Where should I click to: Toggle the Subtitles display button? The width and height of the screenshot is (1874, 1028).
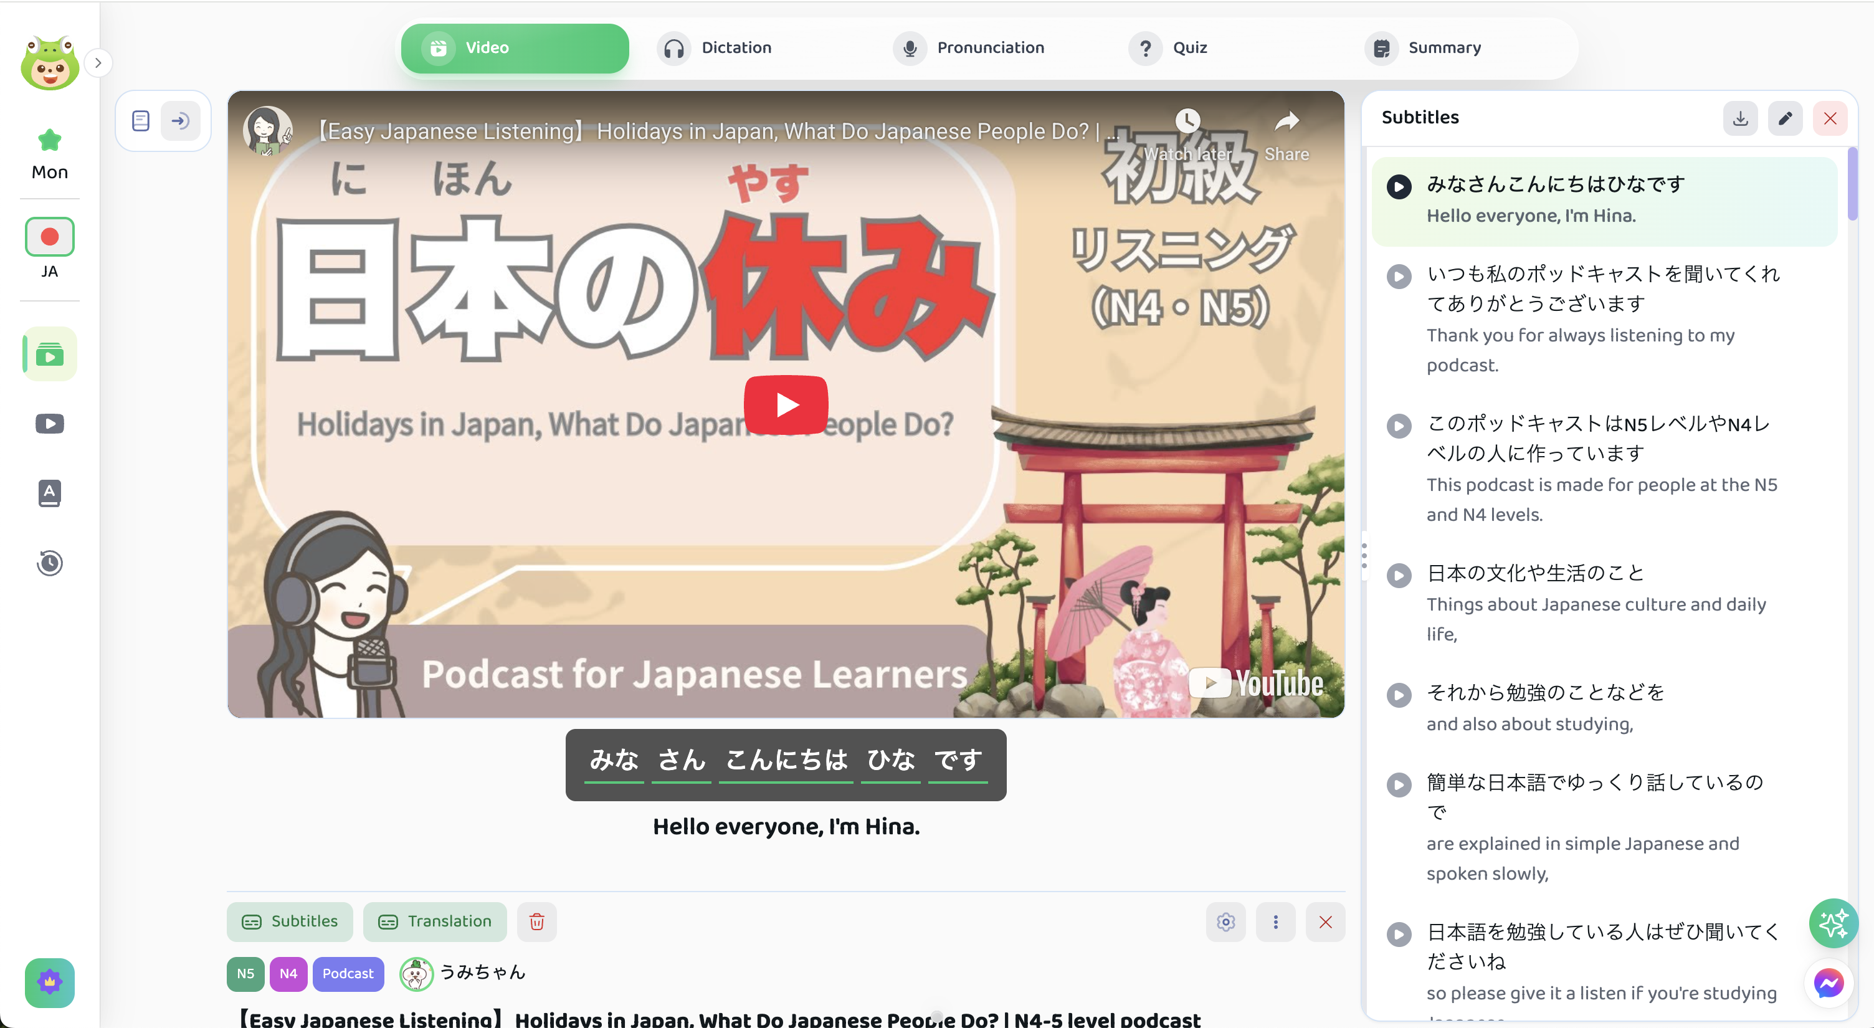(x=290, y=922)
